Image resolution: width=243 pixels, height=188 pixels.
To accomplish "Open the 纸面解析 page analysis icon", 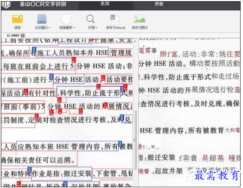I will [66, 19].
